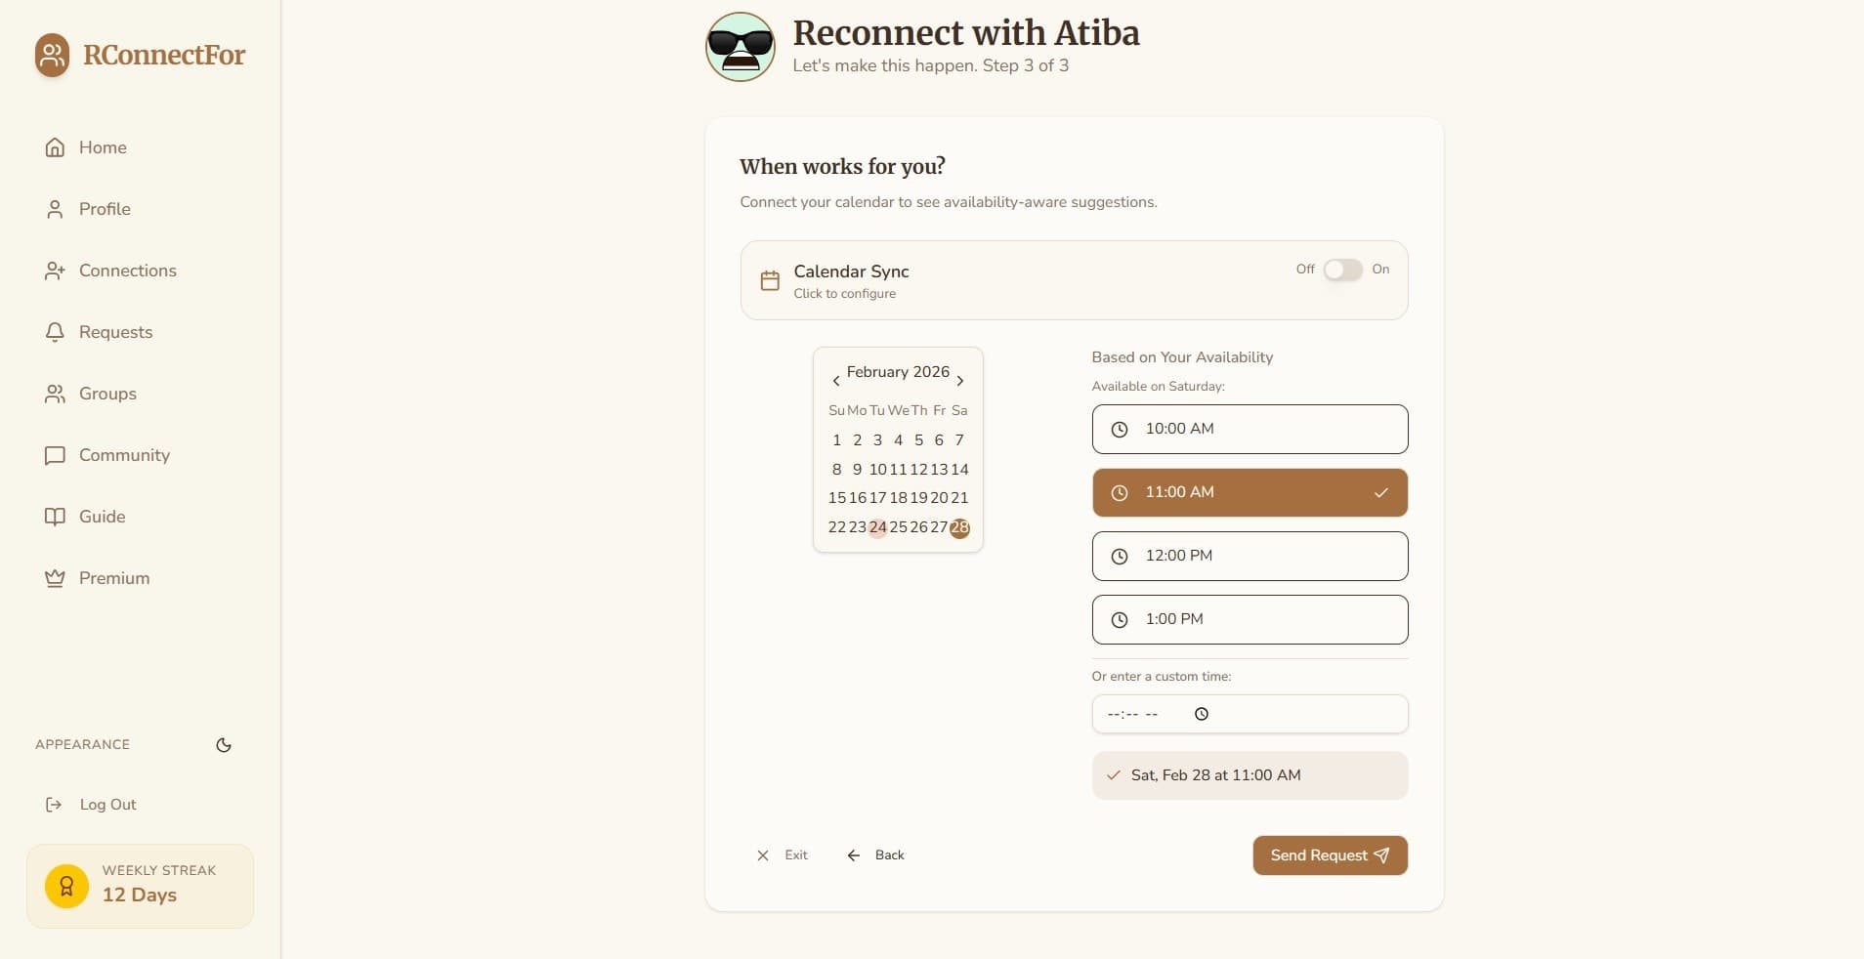This screenshot has width=1864, height=959.
Task: Open the Guide book icon
Action: (x=56, y=517)
